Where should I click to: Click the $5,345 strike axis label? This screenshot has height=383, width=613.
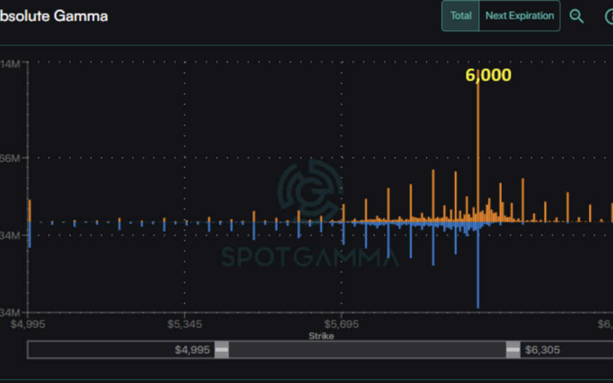tap(184, 324)
